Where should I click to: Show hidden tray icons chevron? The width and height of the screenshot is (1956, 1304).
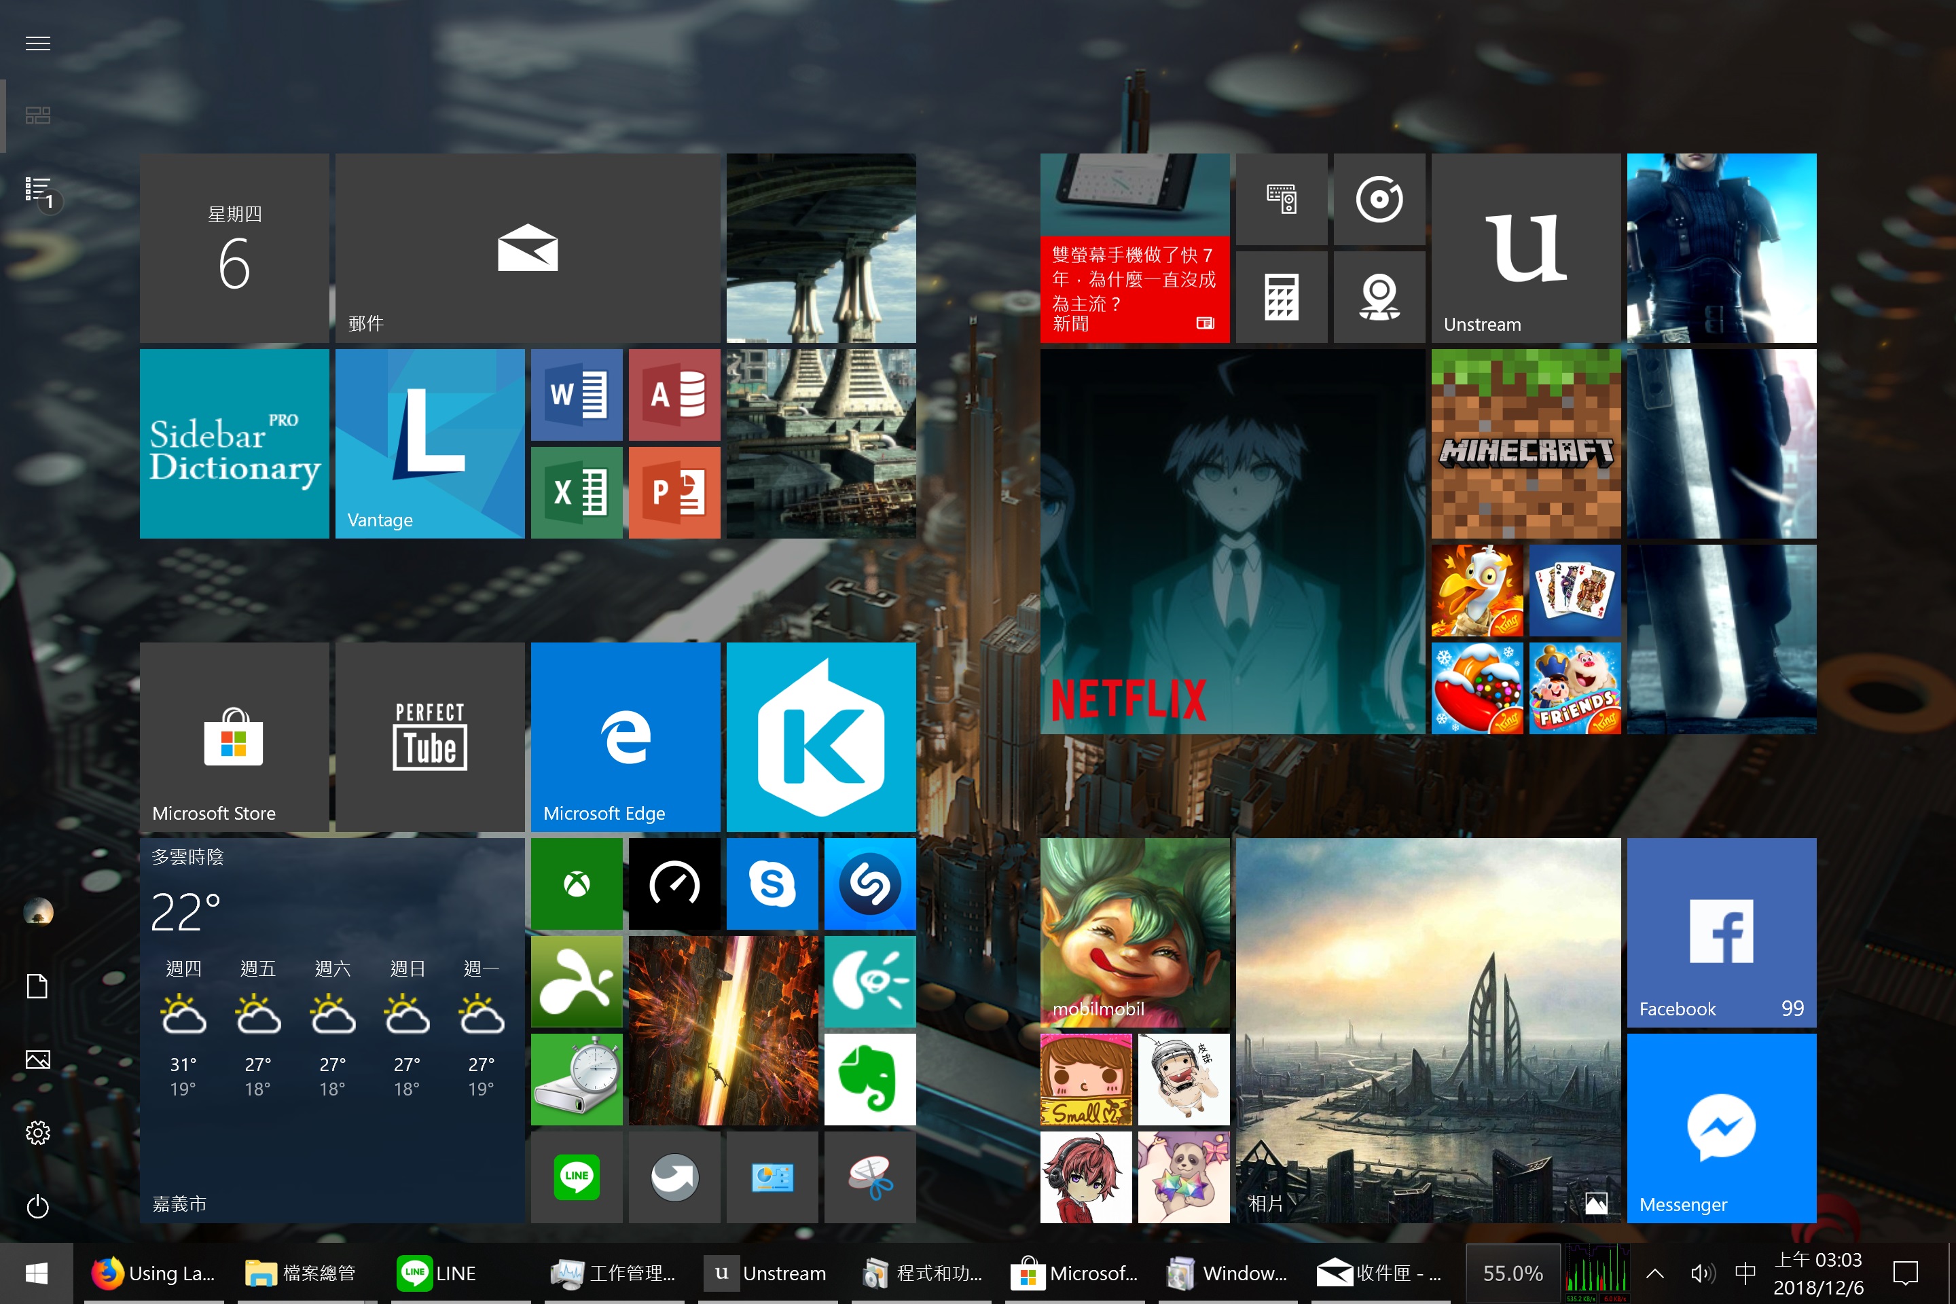click(x=1655, y=1273)
